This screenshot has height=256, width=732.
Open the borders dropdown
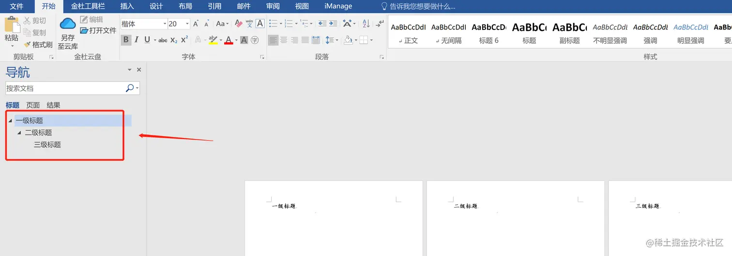tap(371, 40)
